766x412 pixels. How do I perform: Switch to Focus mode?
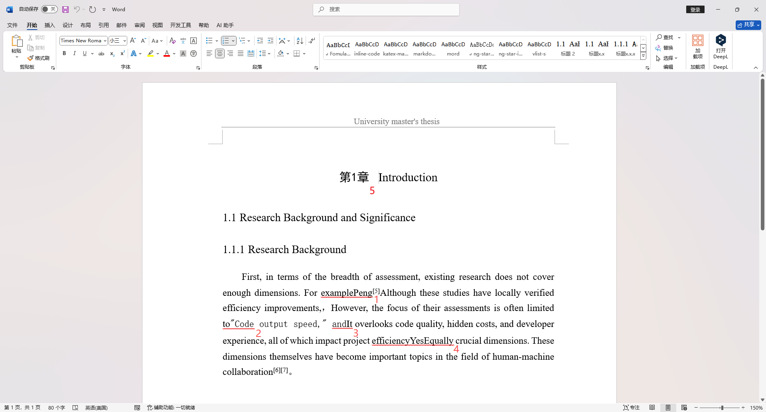632,408
